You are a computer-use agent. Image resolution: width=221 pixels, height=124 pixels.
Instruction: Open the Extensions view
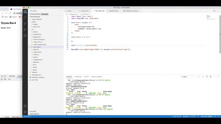(x=25, y=35)
